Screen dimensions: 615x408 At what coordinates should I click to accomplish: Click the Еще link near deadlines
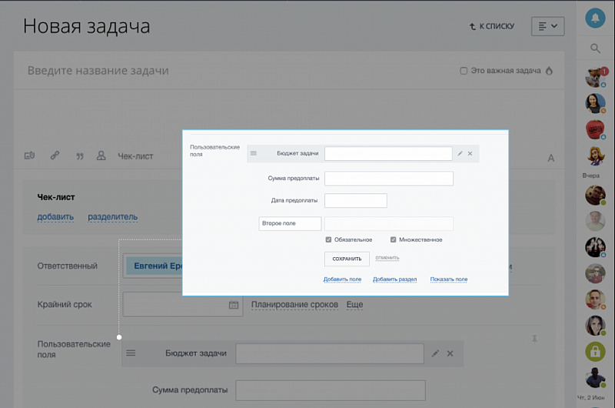[354, 305]
